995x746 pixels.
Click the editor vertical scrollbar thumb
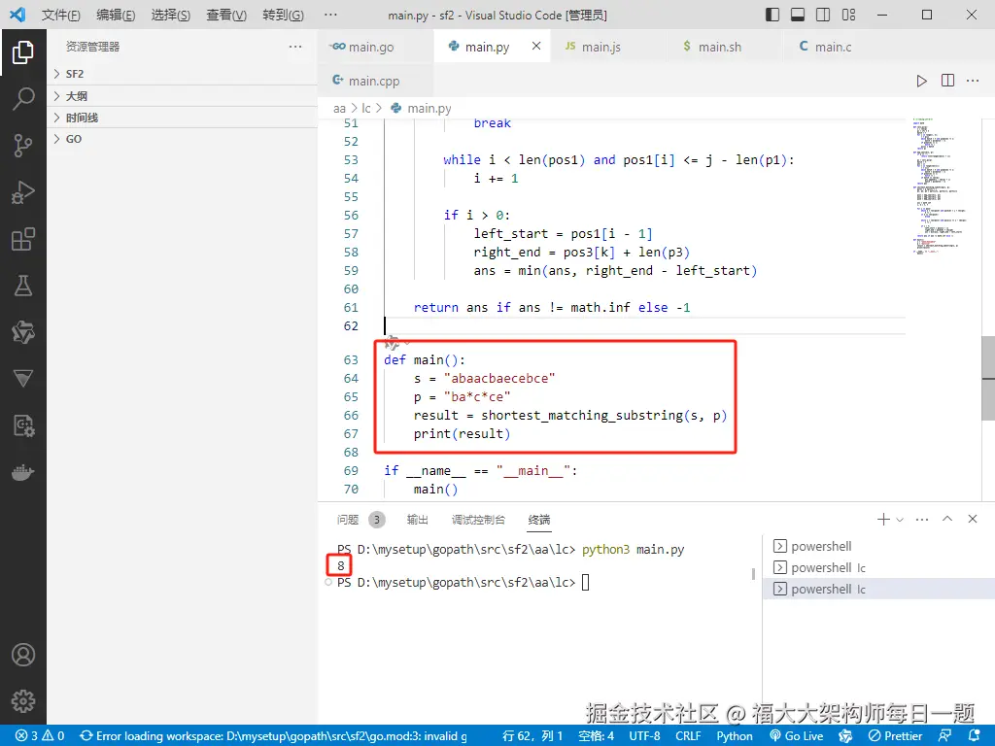[988, 378]
